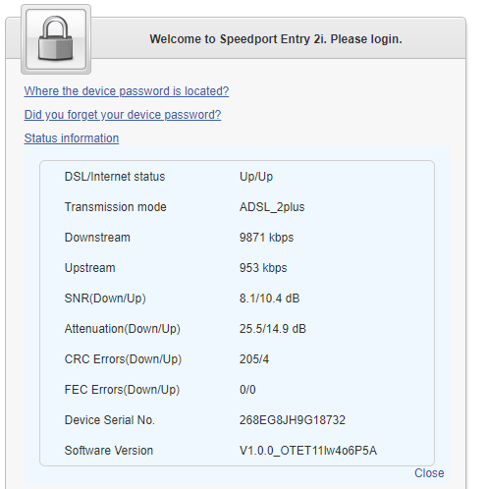This screenshot has height=489, width=487.
Task: Select the Transmission mode ADSL_2plus value
Action: 272,207
